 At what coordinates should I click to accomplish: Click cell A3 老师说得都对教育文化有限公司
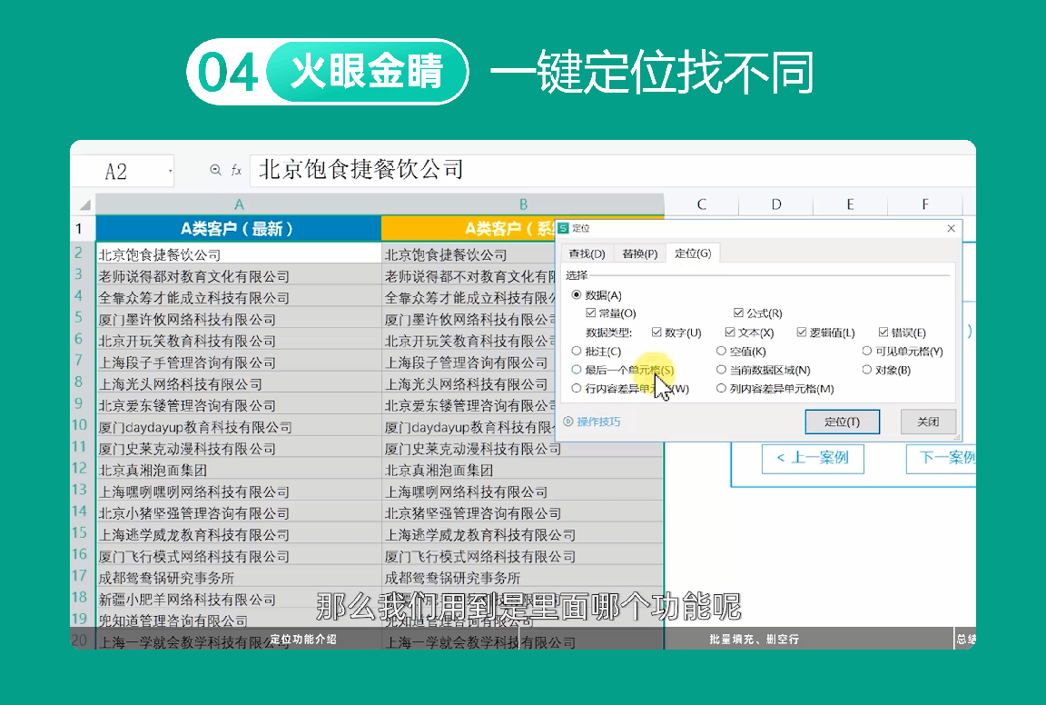click(238, 275)
